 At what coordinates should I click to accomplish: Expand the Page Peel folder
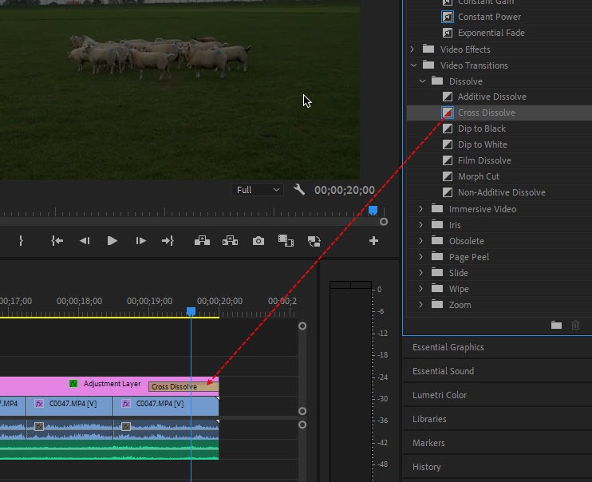(422, 257)
